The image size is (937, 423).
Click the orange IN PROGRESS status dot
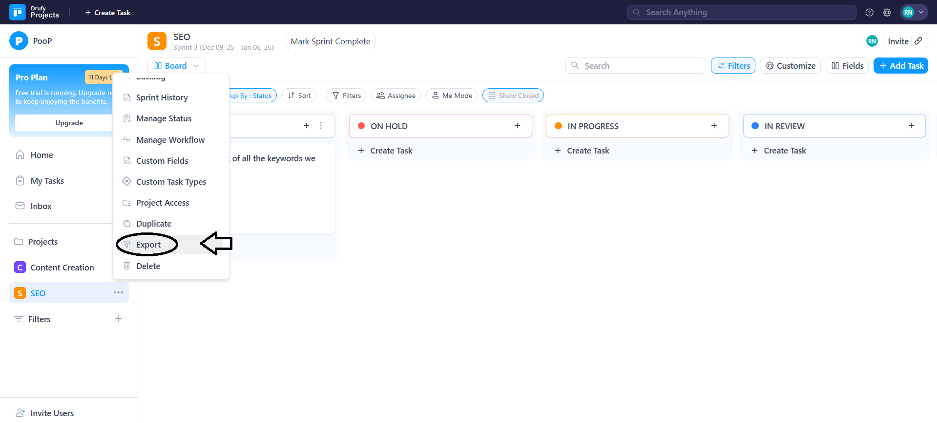click(x=558, y=126)
